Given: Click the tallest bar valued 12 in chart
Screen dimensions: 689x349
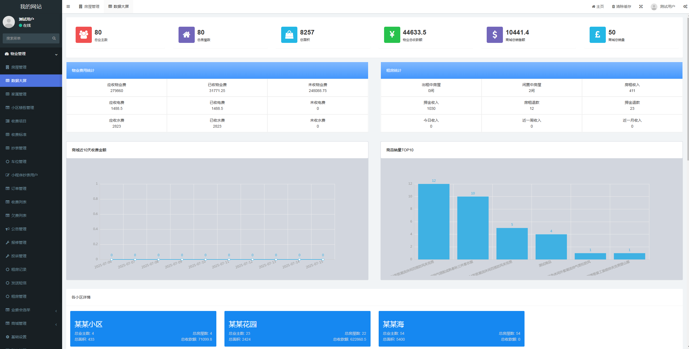Looking at the screenshot, I should pyautogui.click(x=433, y=221).
